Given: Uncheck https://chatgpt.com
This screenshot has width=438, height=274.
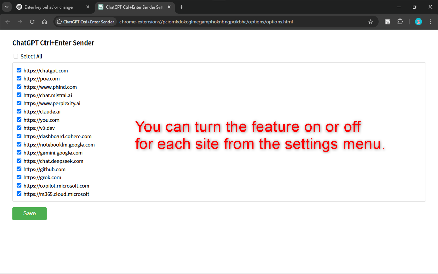Looking at the screenshot, I should [19, 70].
